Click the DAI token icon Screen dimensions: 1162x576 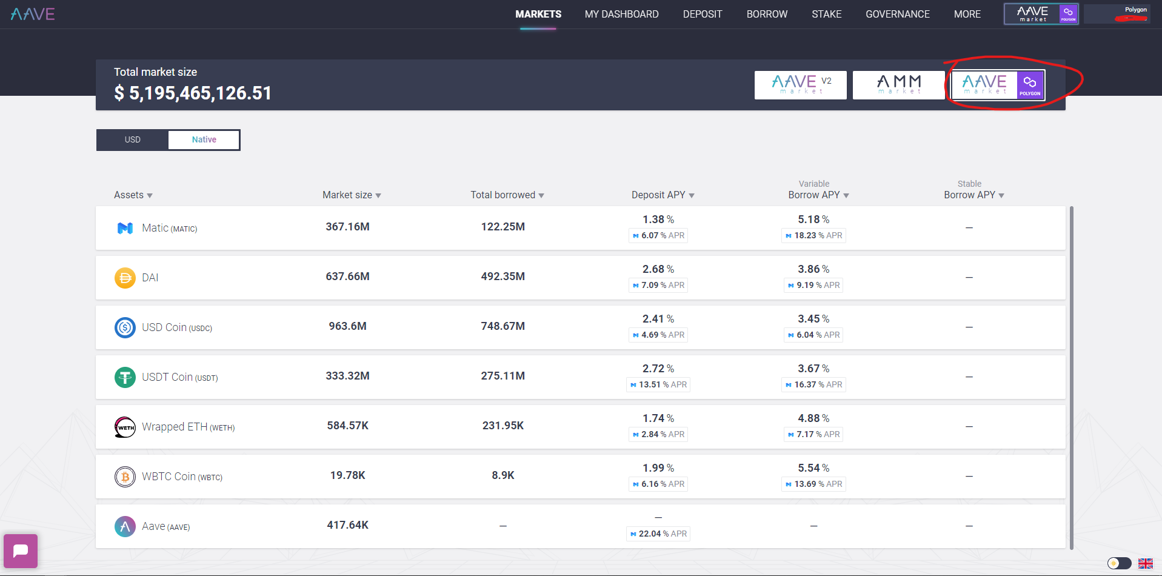click(125, 278)
